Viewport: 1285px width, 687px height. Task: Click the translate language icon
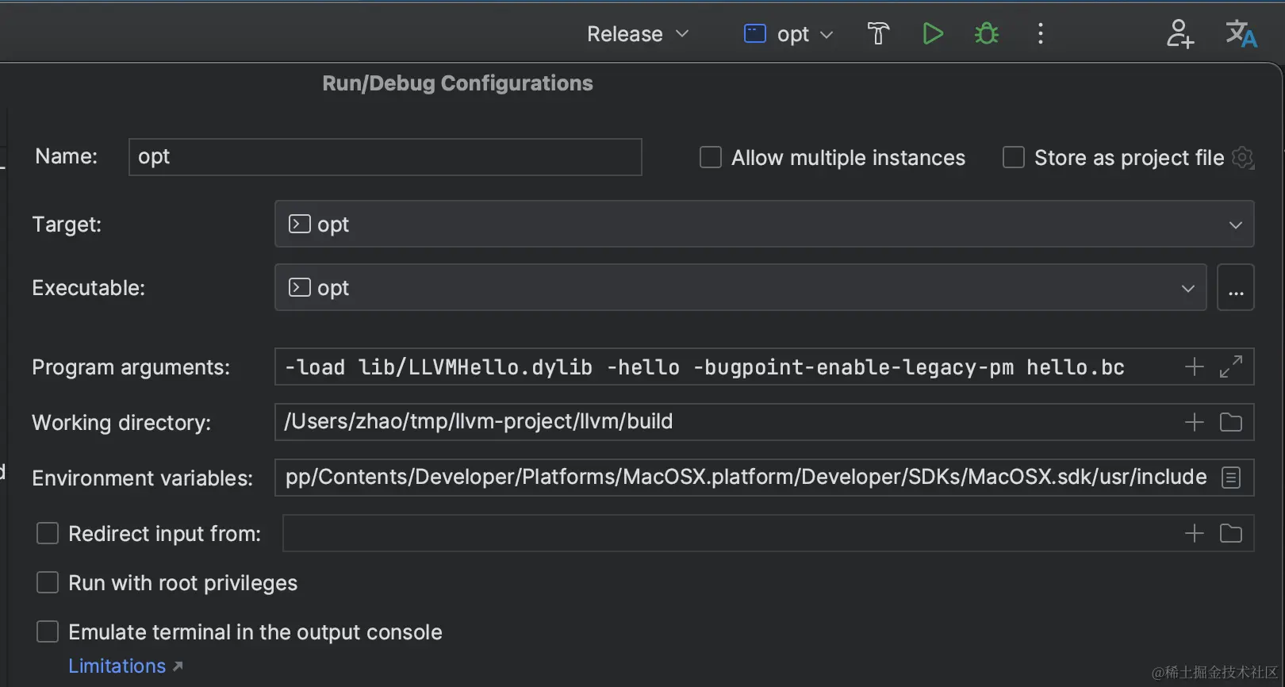(x=1241, y=34)
